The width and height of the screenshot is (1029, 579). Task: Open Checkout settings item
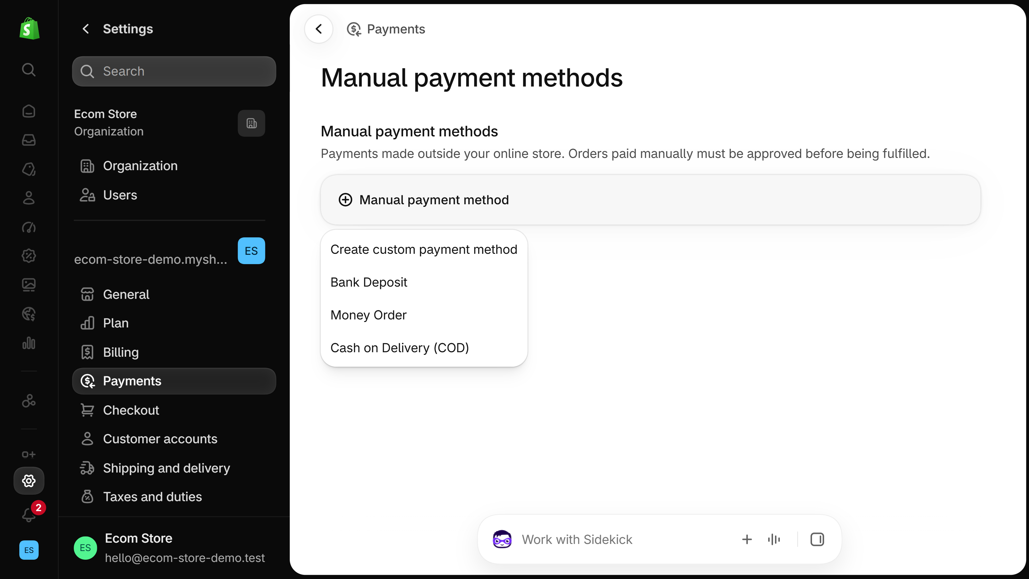click(x=174, y=410)
